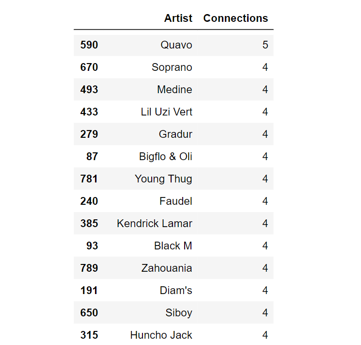361x345 pixels.
Task: Select the Medine artist name
Action: tap(174, 90)
